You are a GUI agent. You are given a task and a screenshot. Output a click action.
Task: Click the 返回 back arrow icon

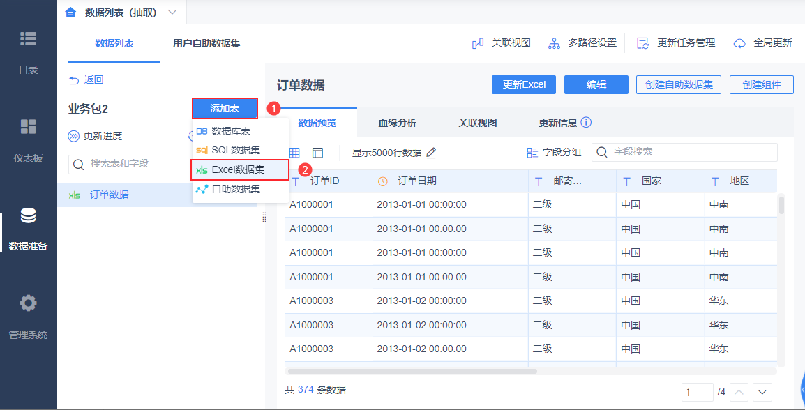click(x=74, y=80)
